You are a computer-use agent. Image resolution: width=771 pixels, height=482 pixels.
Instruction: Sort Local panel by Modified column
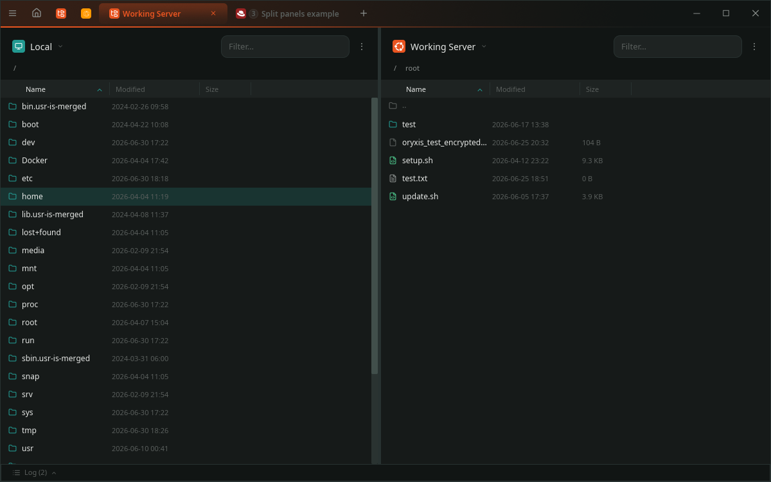click(x=155, y=89)
